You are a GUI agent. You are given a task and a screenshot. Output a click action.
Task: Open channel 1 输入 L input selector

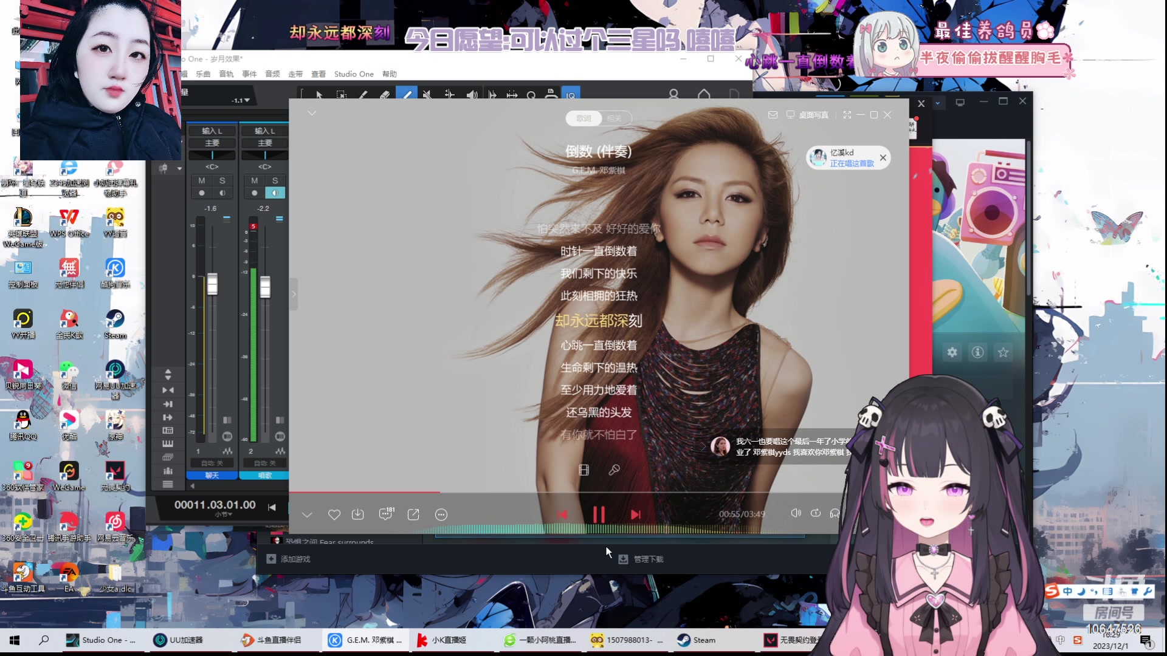tap(212, 131)
